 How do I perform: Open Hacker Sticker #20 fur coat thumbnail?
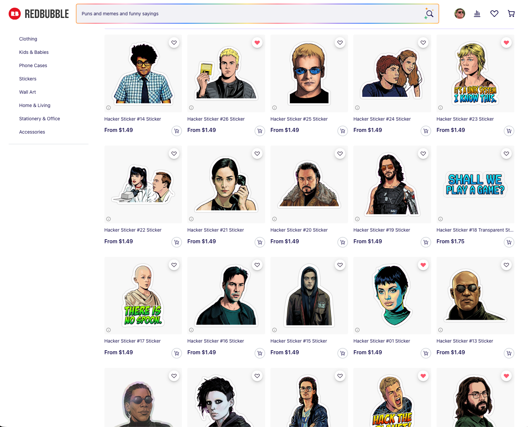click(309, 184)
